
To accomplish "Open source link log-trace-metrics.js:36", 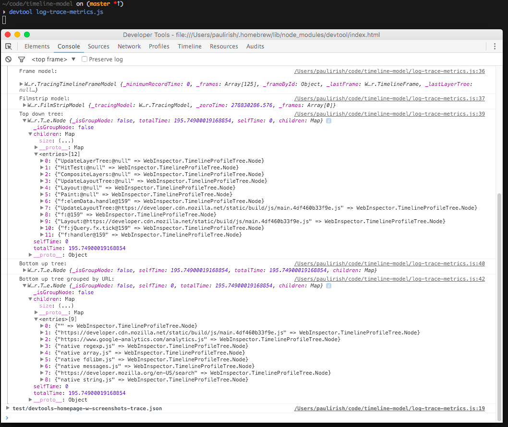I will [x=389, y=71].
